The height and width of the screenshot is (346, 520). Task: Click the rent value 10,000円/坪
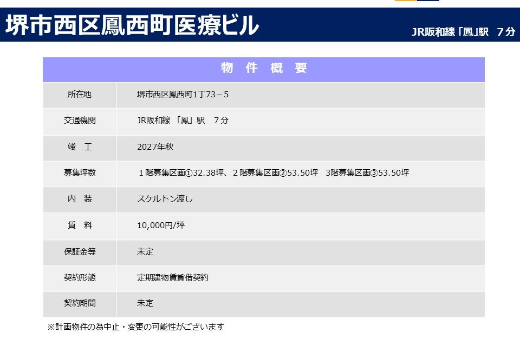click(x=161, y=225)
